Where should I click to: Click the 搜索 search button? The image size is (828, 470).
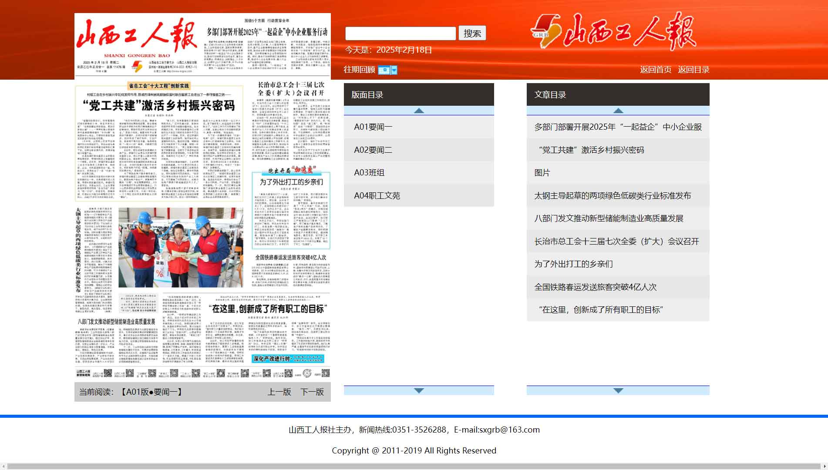(x=472, y=33)
